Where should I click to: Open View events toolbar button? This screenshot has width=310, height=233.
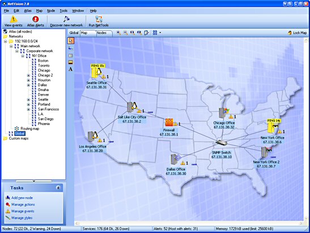click(x=14, y=21)
